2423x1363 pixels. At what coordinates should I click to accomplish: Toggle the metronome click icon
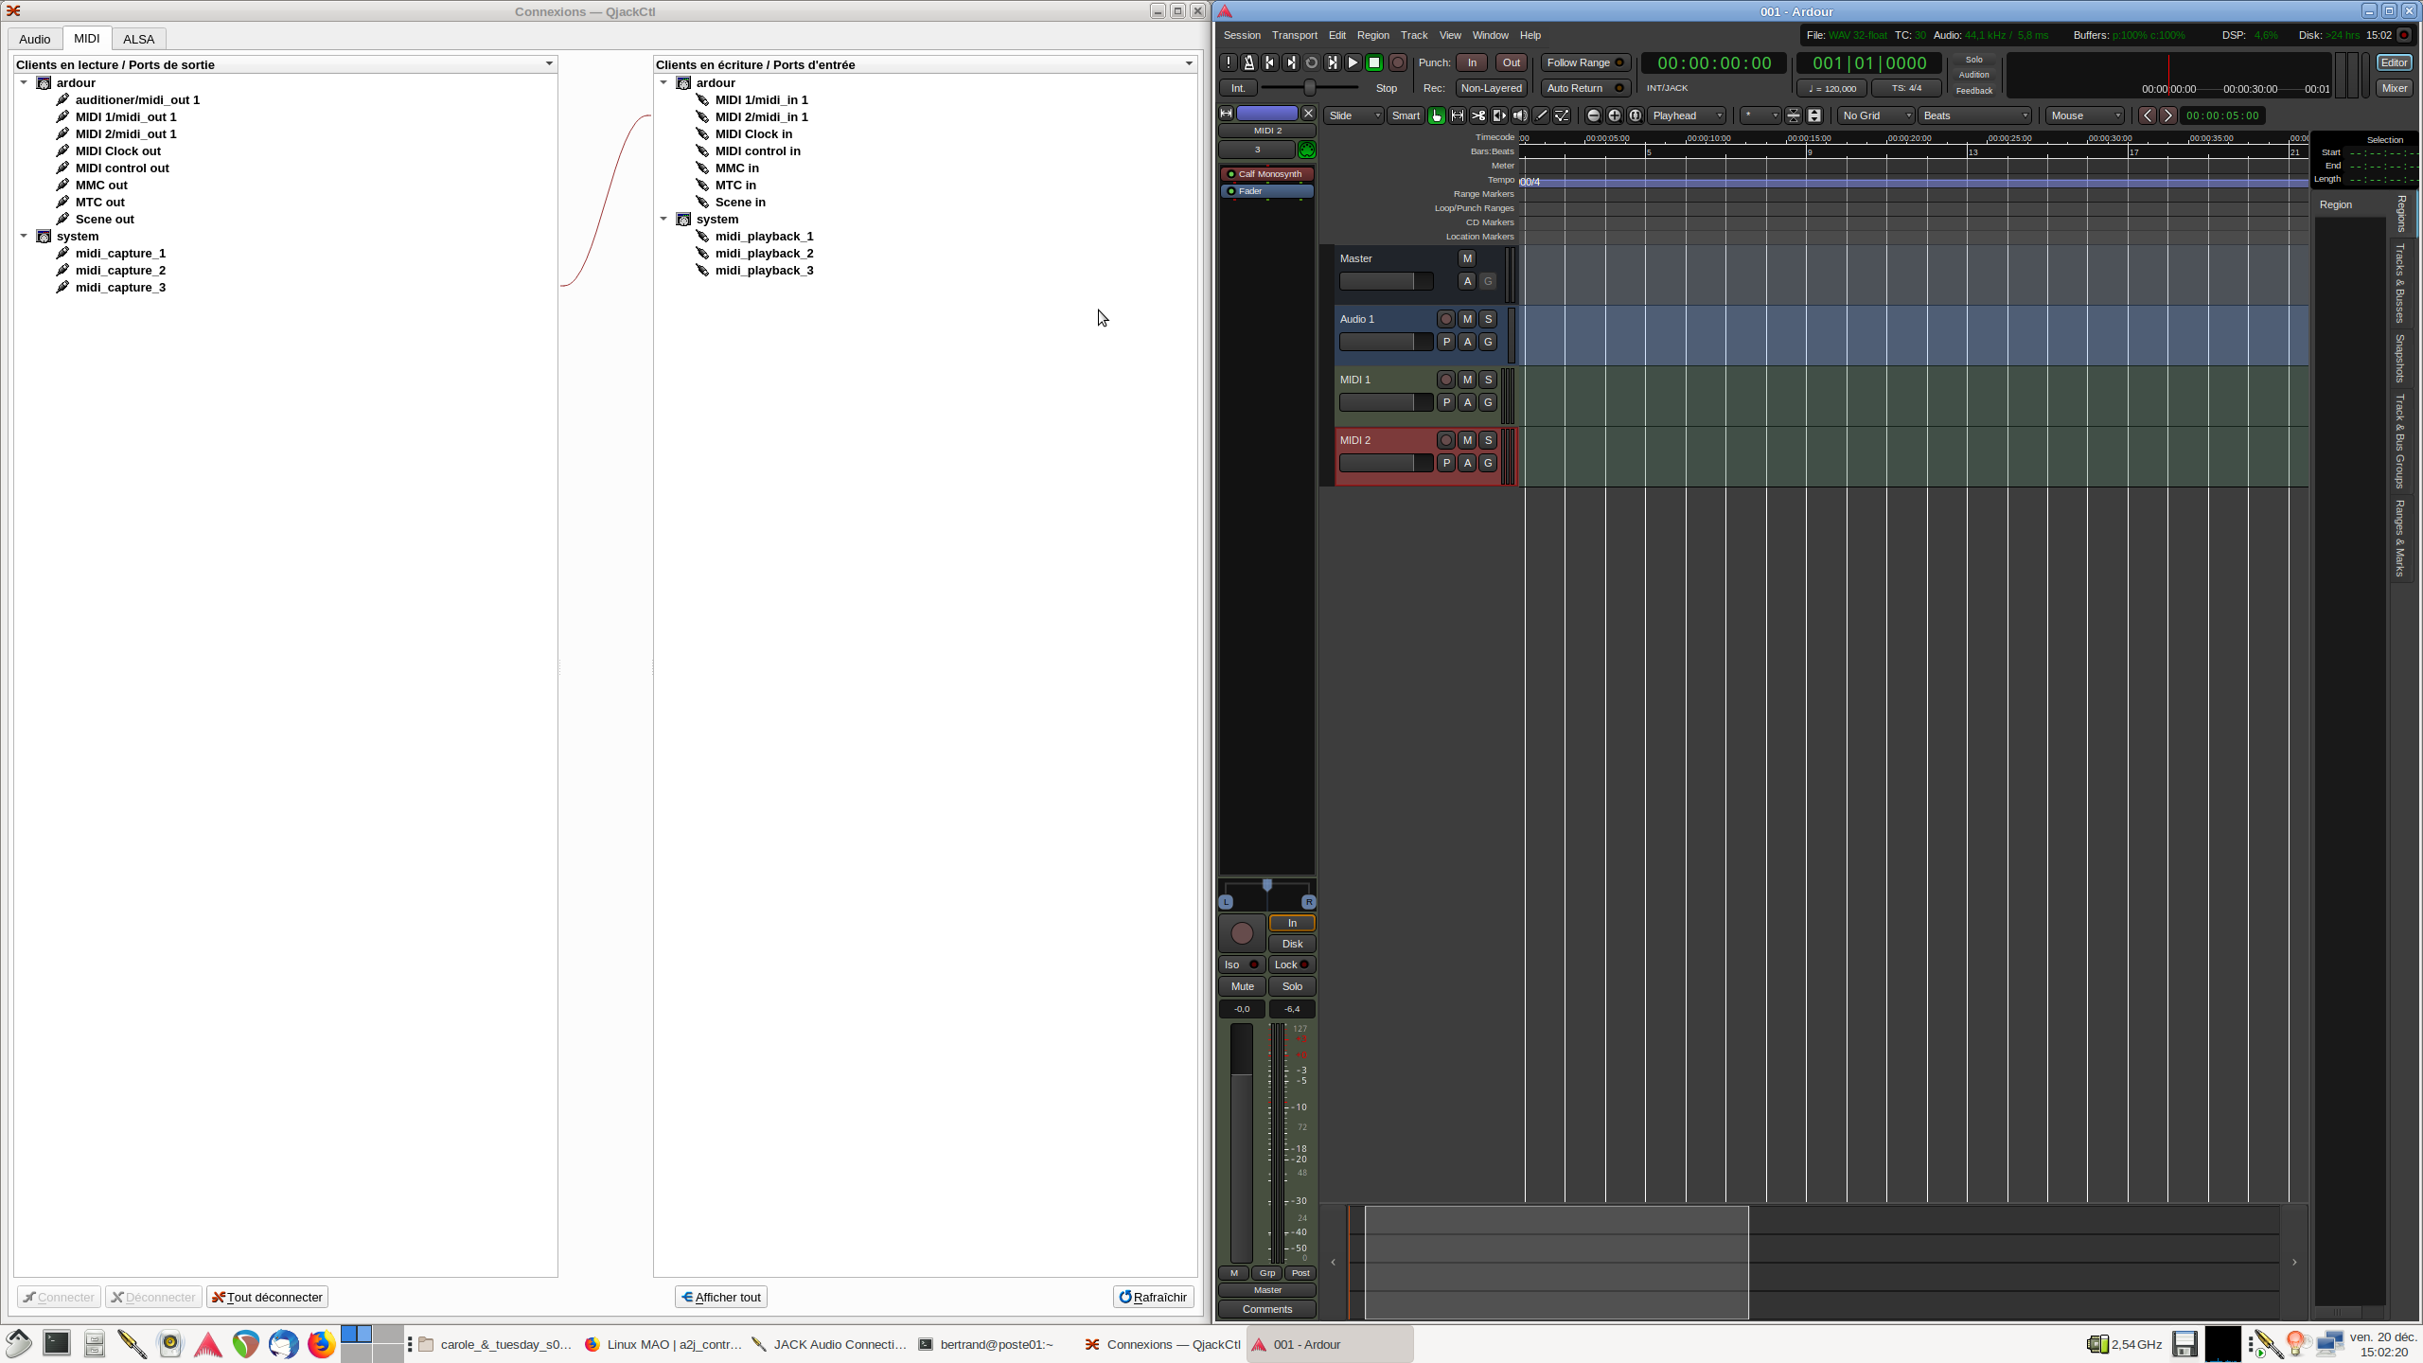coord(1248,62)
